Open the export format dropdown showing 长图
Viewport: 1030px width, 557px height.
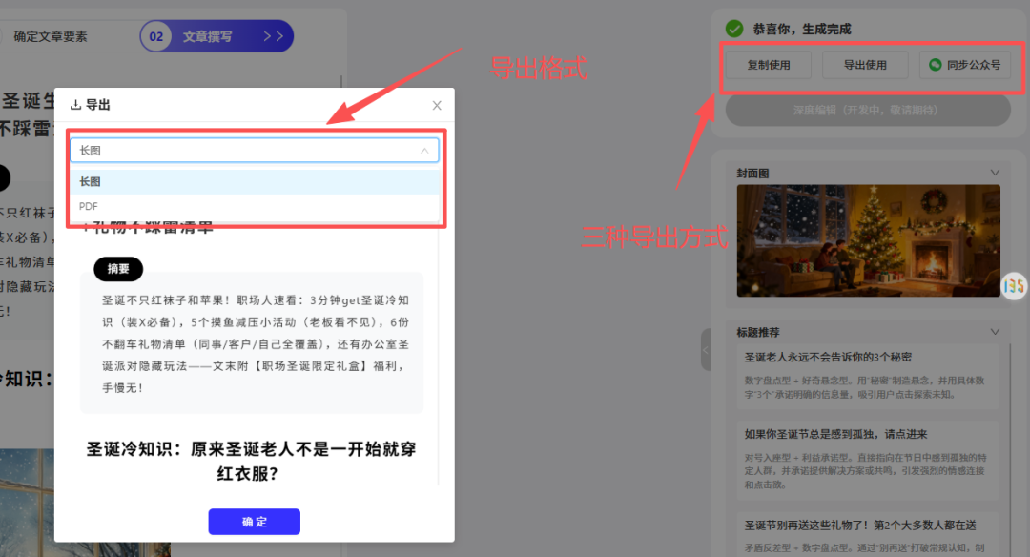(x=255, y=151)
